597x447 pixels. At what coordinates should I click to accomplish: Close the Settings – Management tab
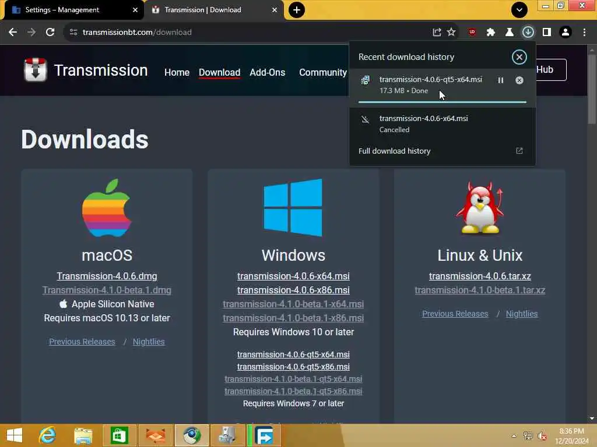(135, 10)
